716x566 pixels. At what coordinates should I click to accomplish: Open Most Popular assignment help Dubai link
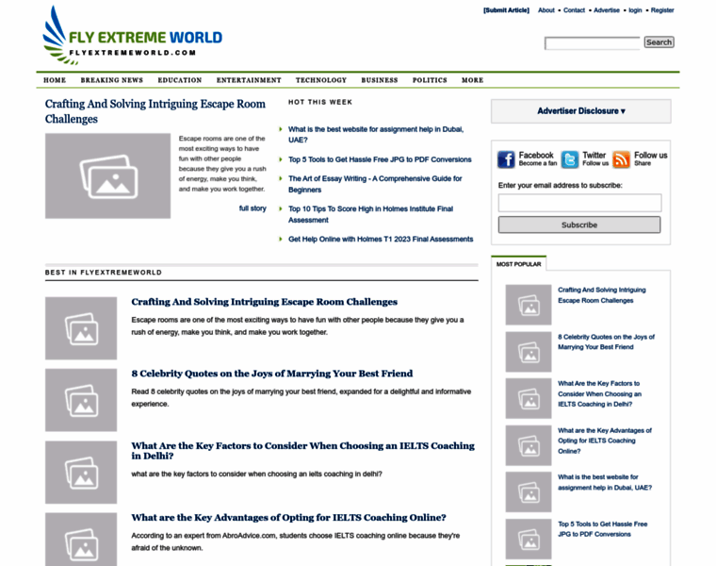[605, 482]
